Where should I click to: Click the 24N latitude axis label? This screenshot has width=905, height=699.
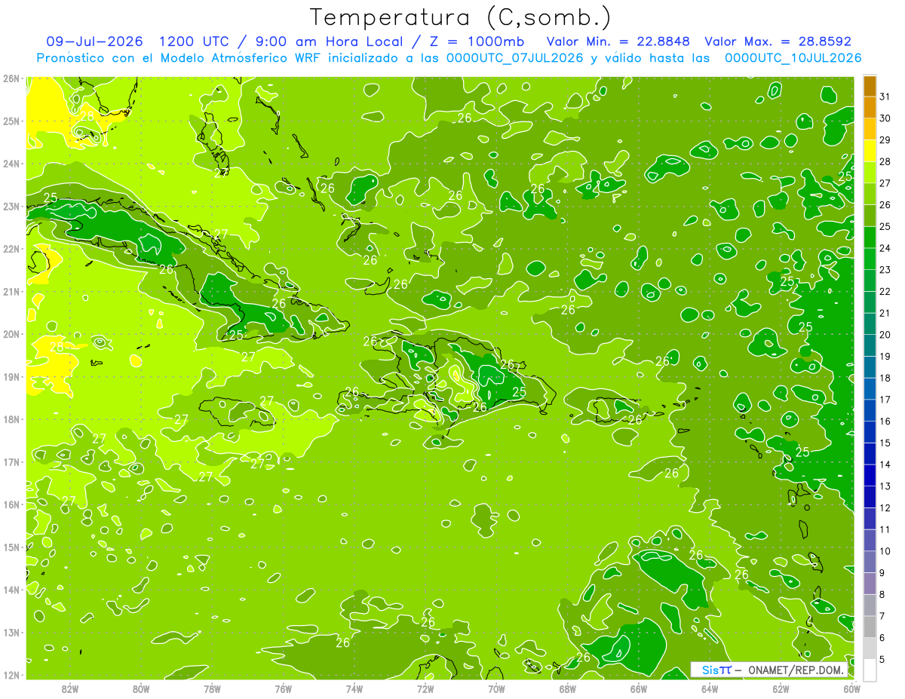point(11,164)
